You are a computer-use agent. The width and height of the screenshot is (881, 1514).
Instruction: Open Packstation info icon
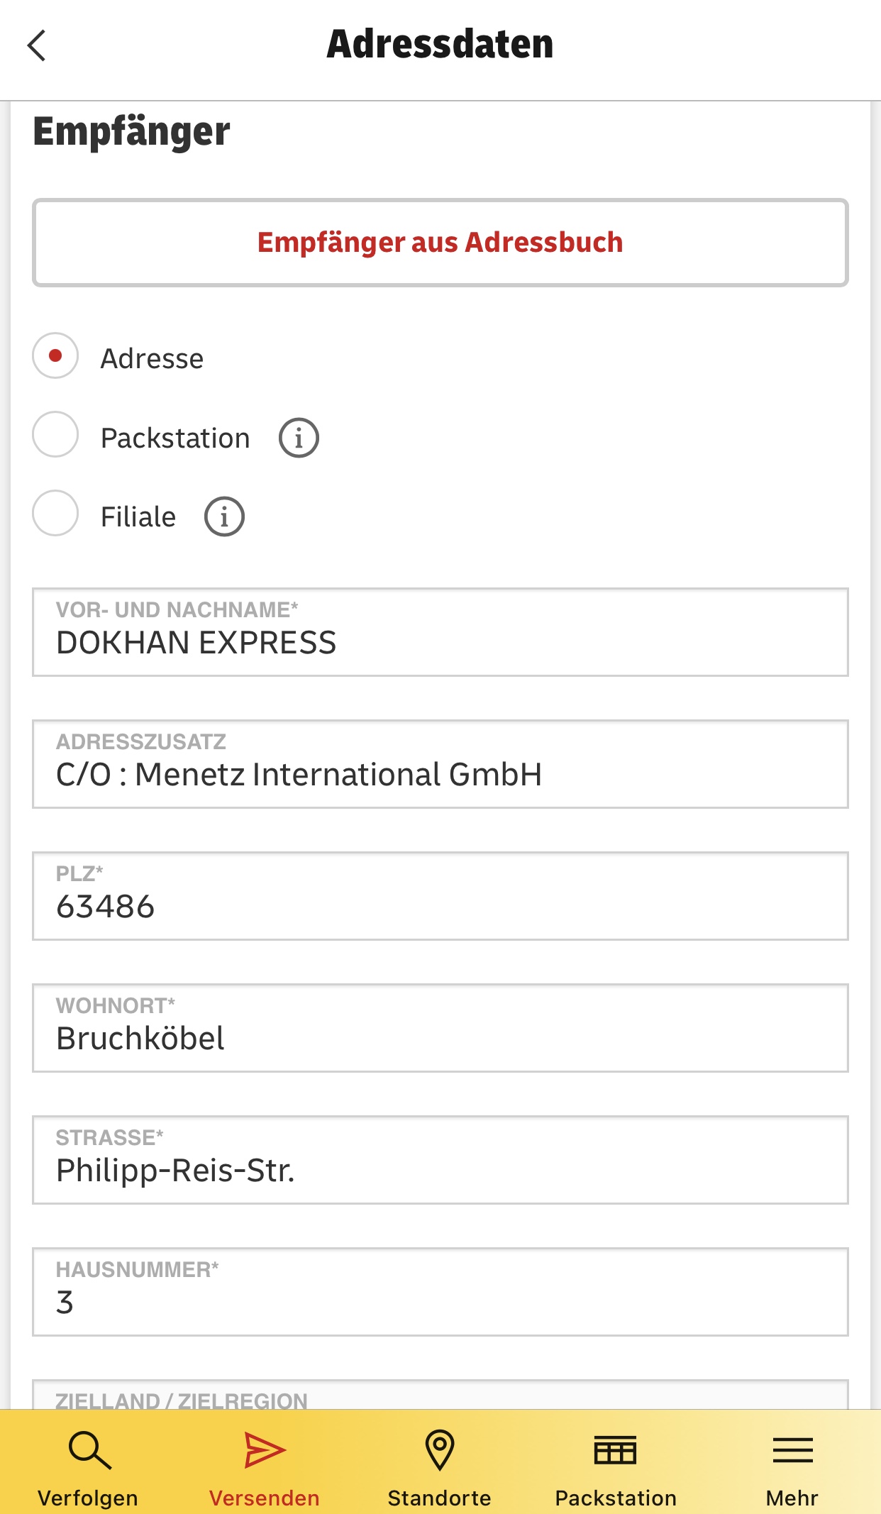(299, 438)
